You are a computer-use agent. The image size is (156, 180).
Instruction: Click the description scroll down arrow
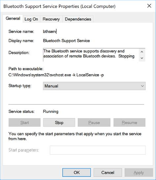pyautogui.click(x=142, y=58)
